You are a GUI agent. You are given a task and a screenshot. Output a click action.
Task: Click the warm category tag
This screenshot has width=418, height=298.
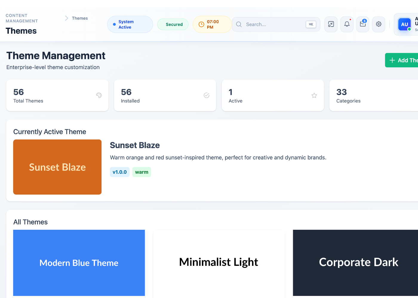[142, 172]
